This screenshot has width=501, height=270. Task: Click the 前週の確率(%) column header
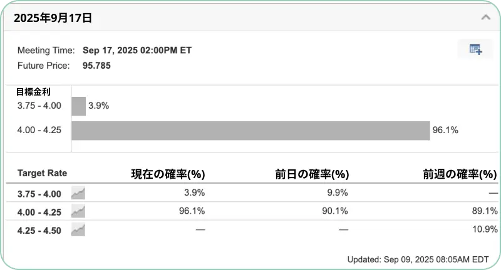(460, 174)
